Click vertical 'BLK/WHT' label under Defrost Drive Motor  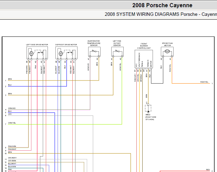74,69
